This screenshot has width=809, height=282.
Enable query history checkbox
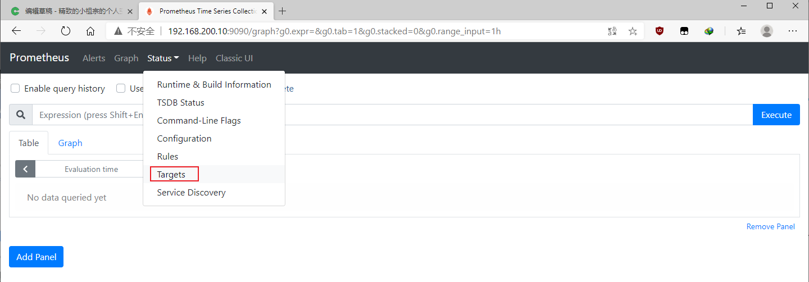pyautogui.click(x=16, y=88)
